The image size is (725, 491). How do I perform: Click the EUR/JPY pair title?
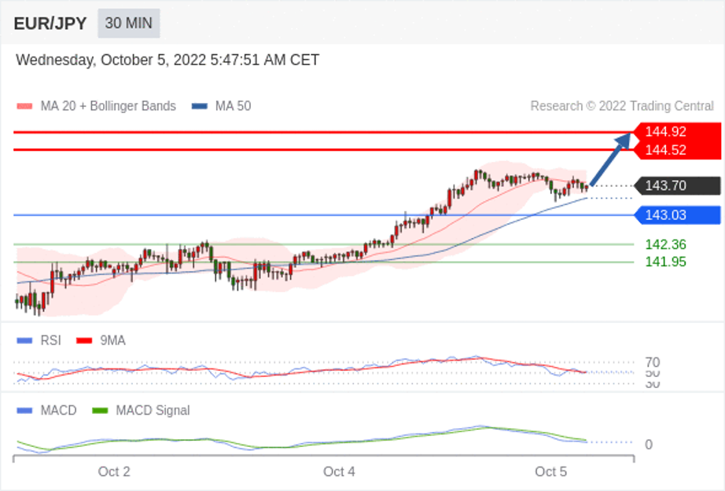(50, 24)
